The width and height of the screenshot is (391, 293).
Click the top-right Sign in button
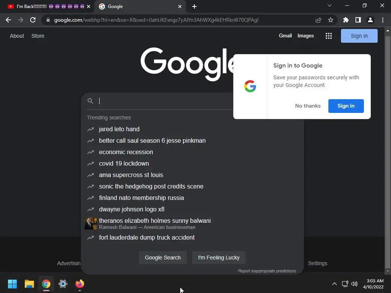(359, 36)
